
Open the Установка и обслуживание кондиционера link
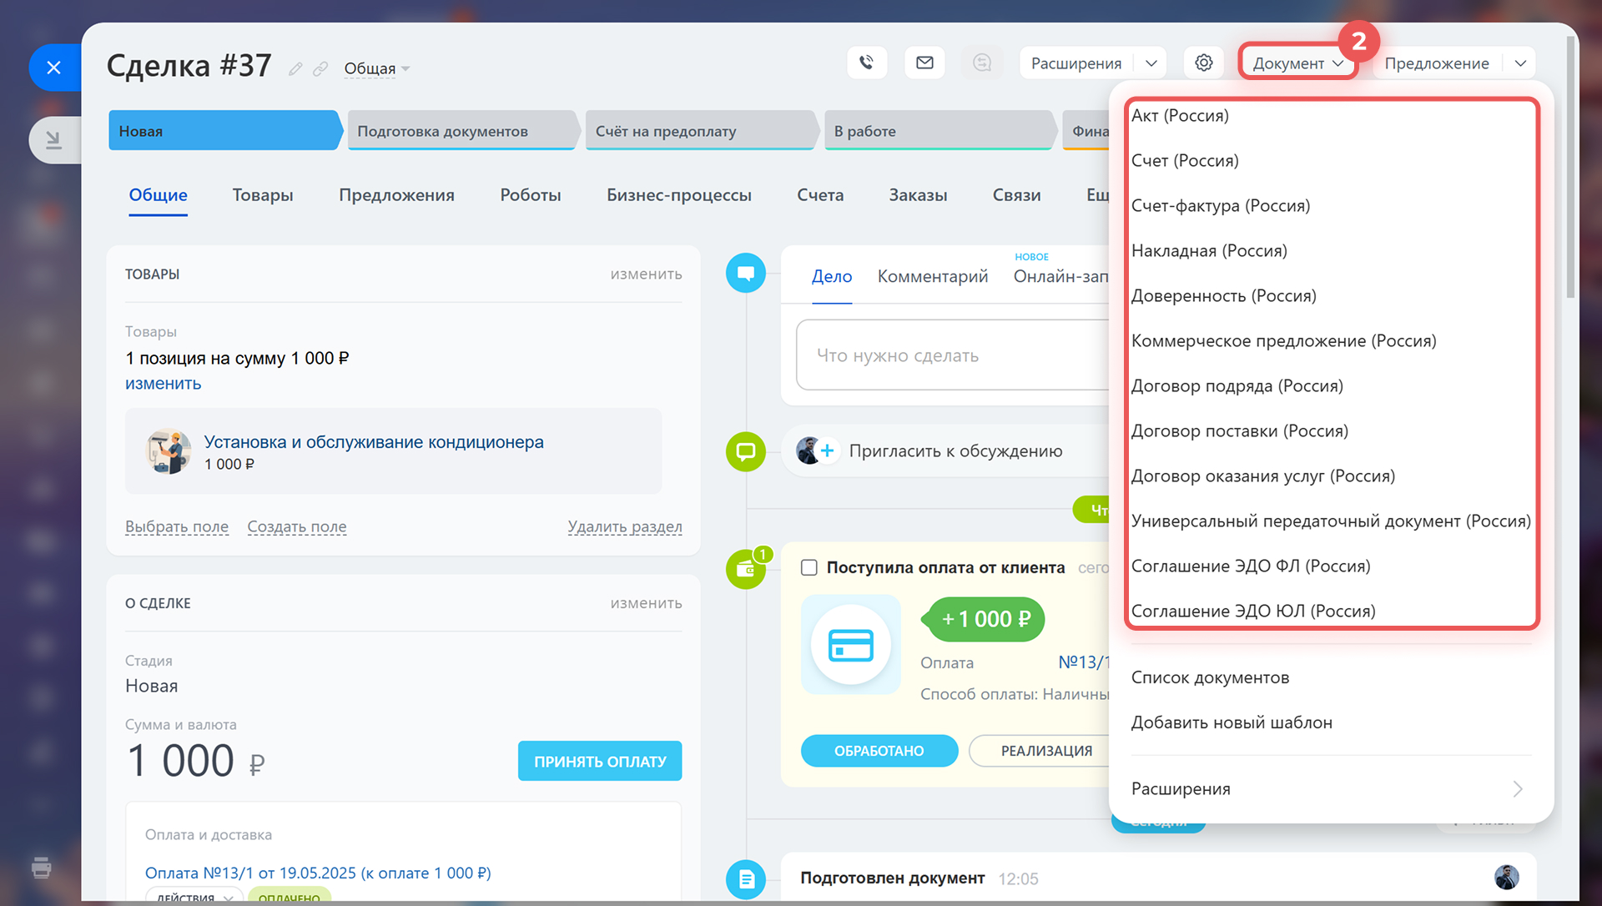pyautogui.click(x=374, y=442)
